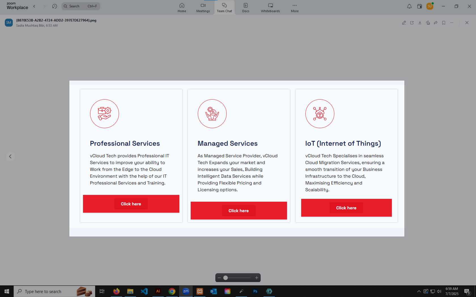Open Photoshop from the taskbar

point(255,291)
